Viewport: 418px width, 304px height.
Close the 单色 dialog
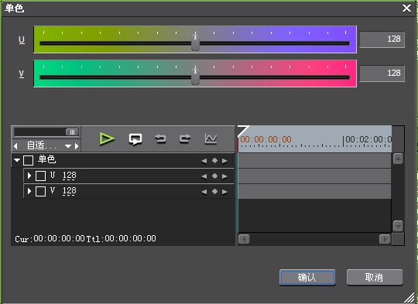(406, 9)
